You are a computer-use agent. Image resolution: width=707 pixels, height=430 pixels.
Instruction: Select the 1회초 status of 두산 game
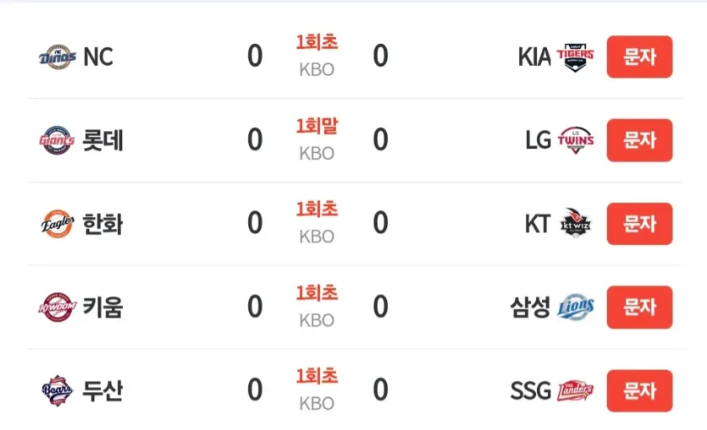click(x=317, y=376)
